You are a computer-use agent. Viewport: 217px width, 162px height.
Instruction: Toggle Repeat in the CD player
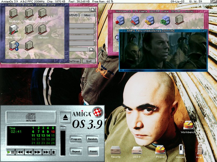pos(76,151)
